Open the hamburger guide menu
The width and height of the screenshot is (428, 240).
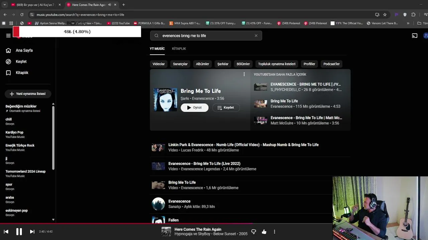8,36
